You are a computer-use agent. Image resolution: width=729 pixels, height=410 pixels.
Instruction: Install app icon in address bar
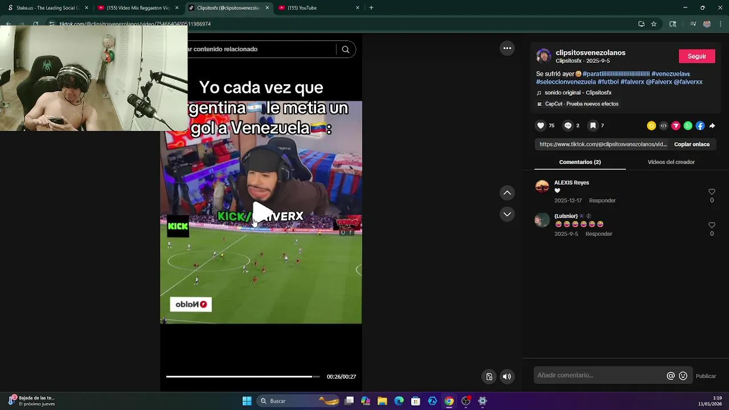(641, 24)
